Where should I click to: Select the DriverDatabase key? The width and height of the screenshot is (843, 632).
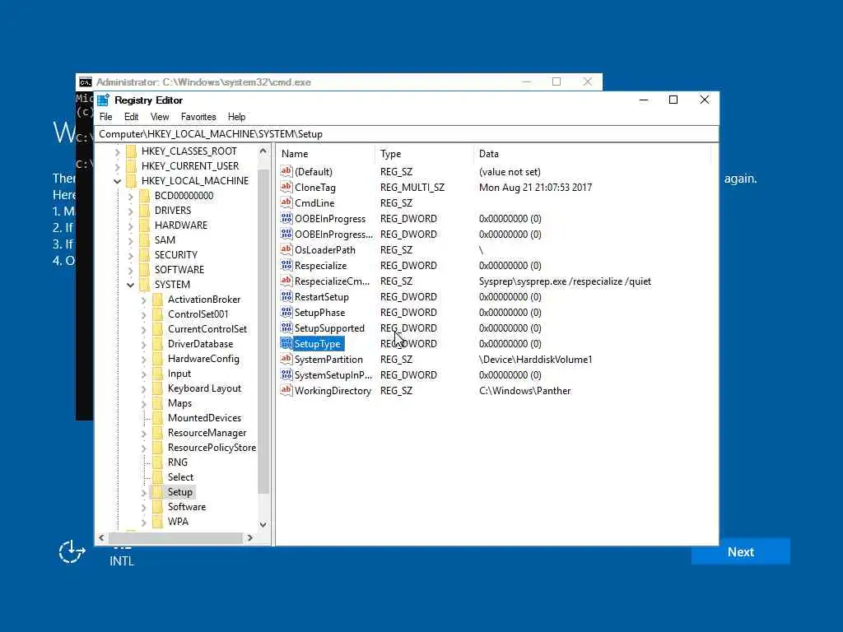[200, 344]
